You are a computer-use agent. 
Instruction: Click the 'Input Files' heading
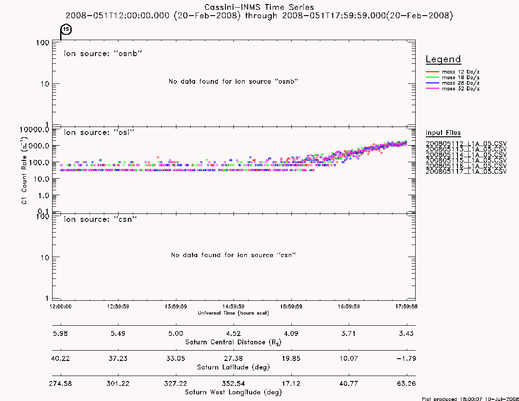click(x=443, y=132)
